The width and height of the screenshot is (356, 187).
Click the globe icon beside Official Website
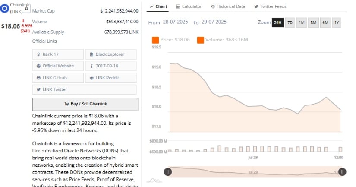pyautogui.click(x=38, y=66)
